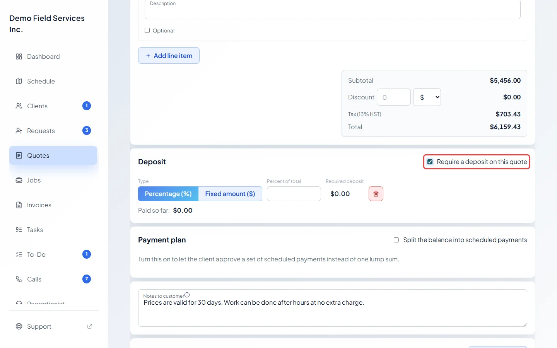Click the Schedule map icon
Image resolution: width=557 pixels, height=348 pixels.
19,81
